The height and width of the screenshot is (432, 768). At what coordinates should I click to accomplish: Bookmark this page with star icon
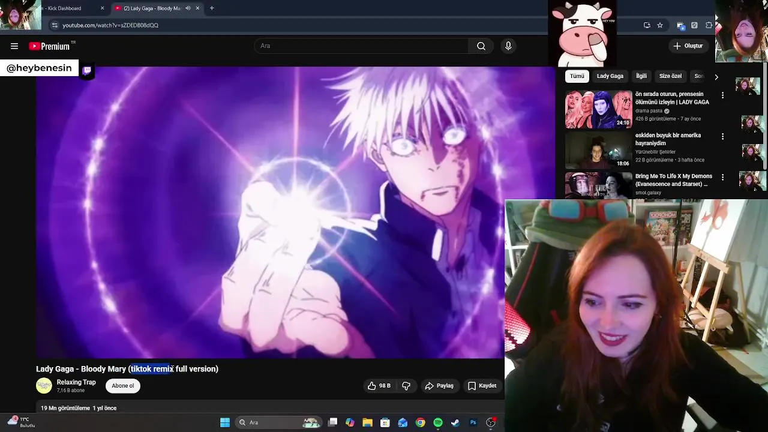click(x=660, y=25)
